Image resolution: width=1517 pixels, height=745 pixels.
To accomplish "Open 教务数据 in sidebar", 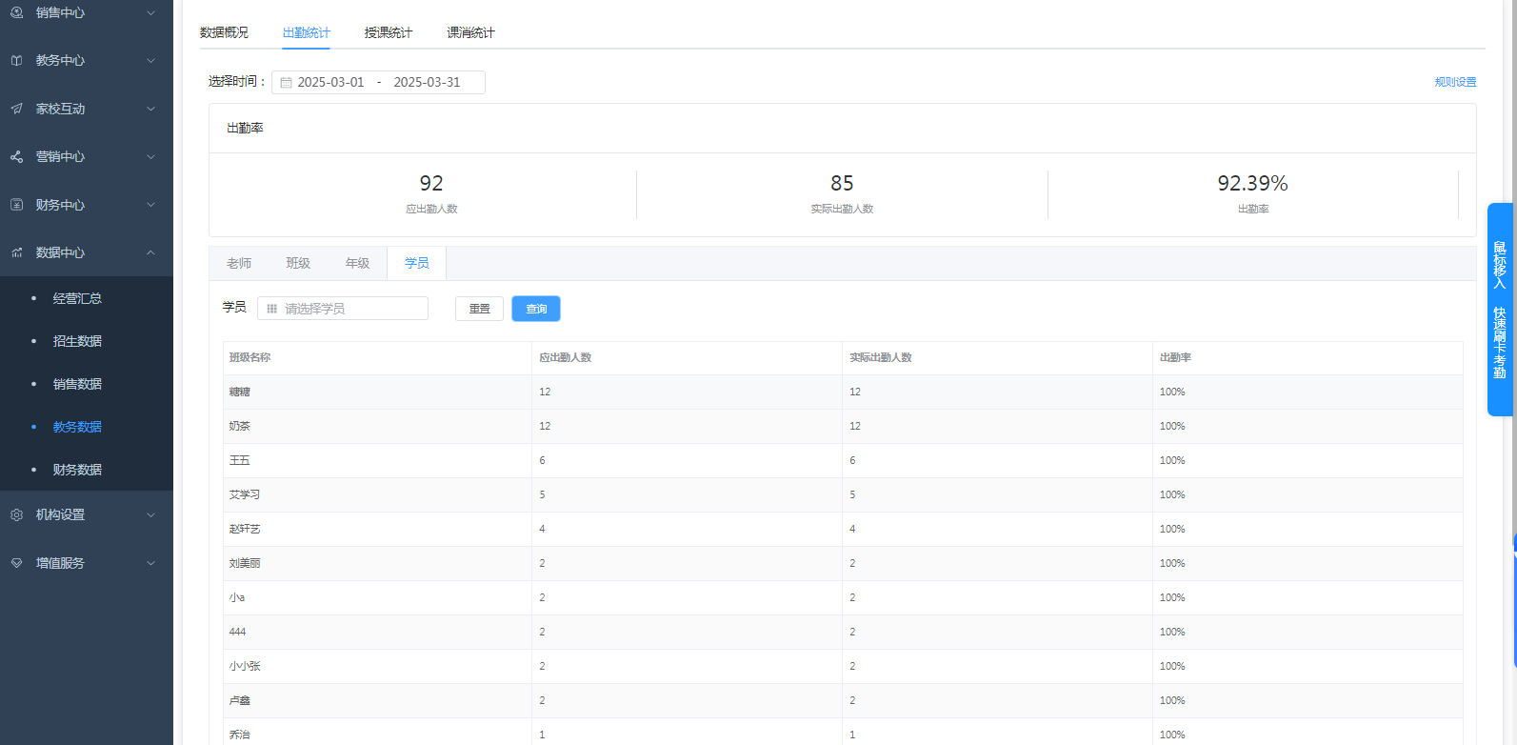I will coord(77,427).
